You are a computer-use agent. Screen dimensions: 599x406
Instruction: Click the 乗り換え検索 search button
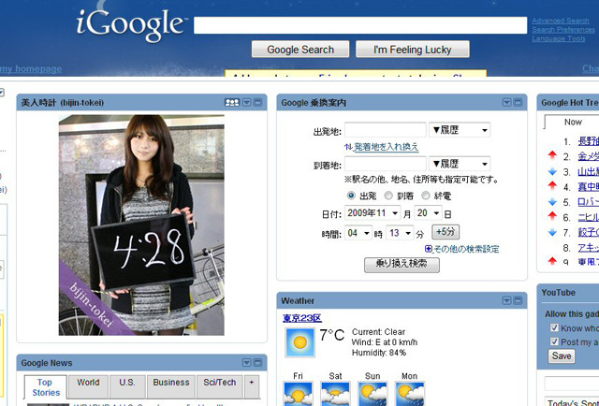click(x=402, y=265)
